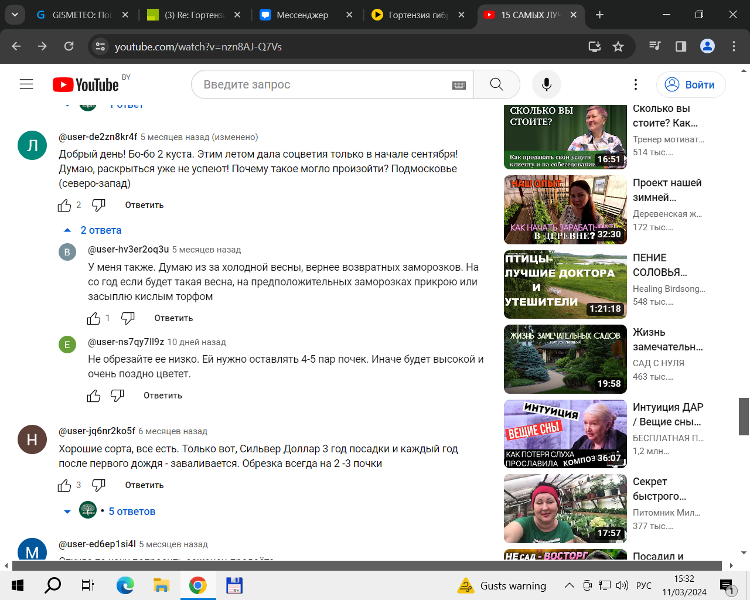Like the reply by @user-ns7qy7ll9z
750x600 pixels.
click(94, 396)
